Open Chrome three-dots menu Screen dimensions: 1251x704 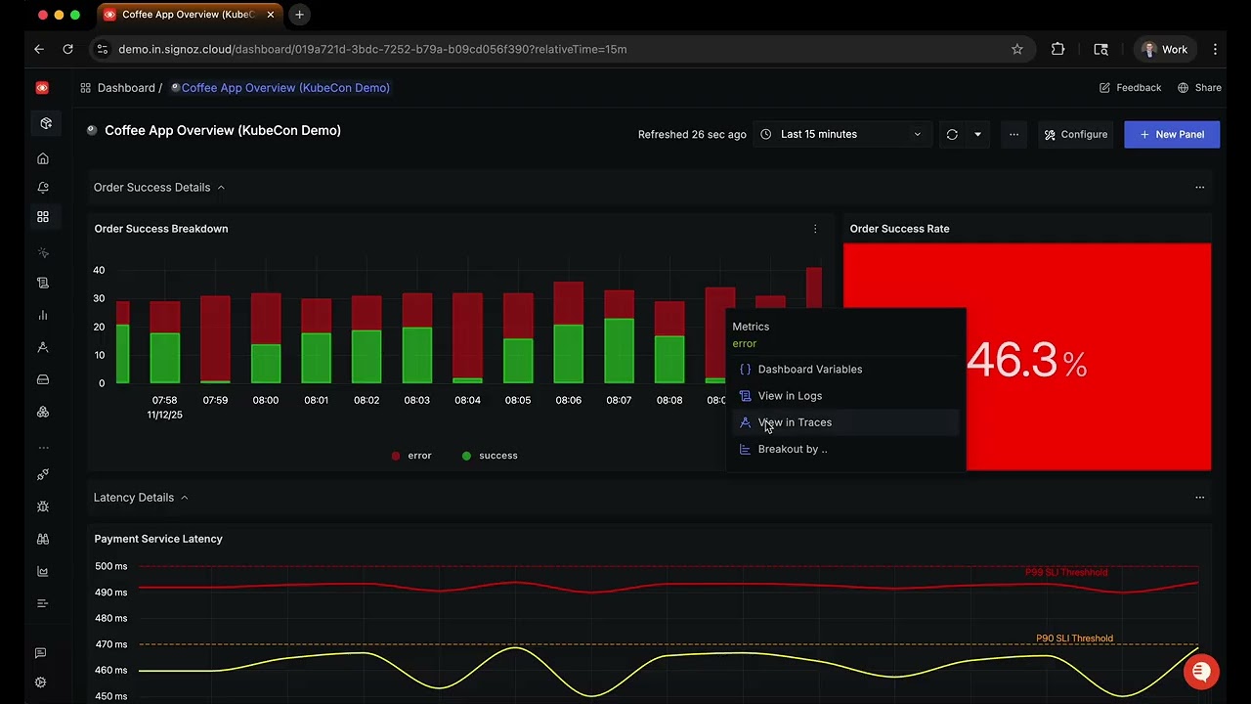point(1215,49)
